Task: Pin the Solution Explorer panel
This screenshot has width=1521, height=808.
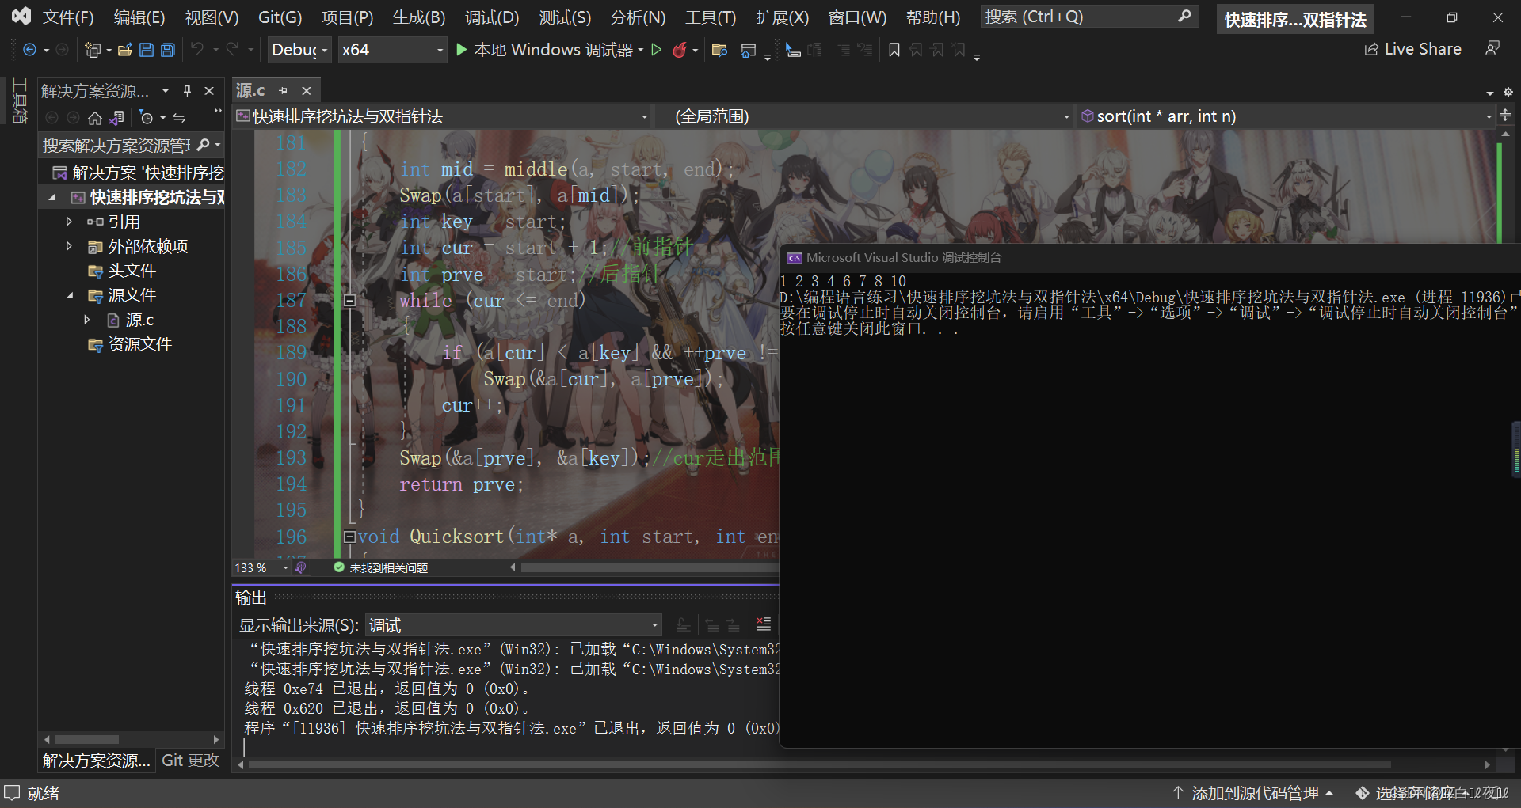Action: tap(188, 91)
